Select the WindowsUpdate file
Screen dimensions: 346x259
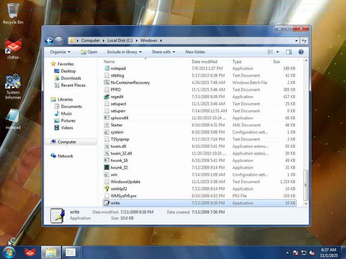(199, 182)
